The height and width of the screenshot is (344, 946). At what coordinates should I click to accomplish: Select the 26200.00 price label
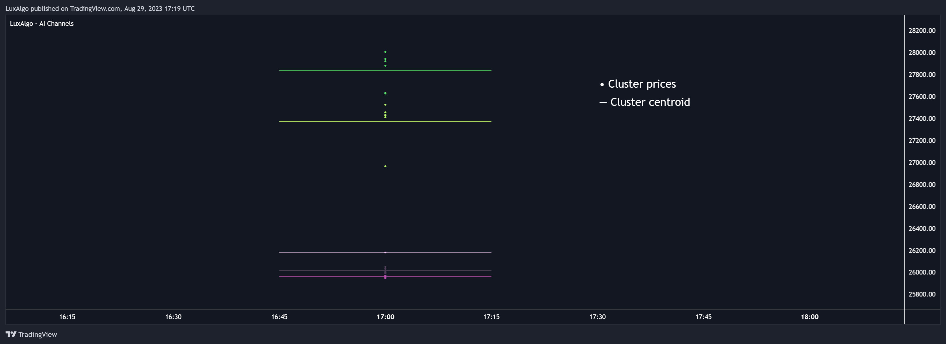tap(922, 250)
